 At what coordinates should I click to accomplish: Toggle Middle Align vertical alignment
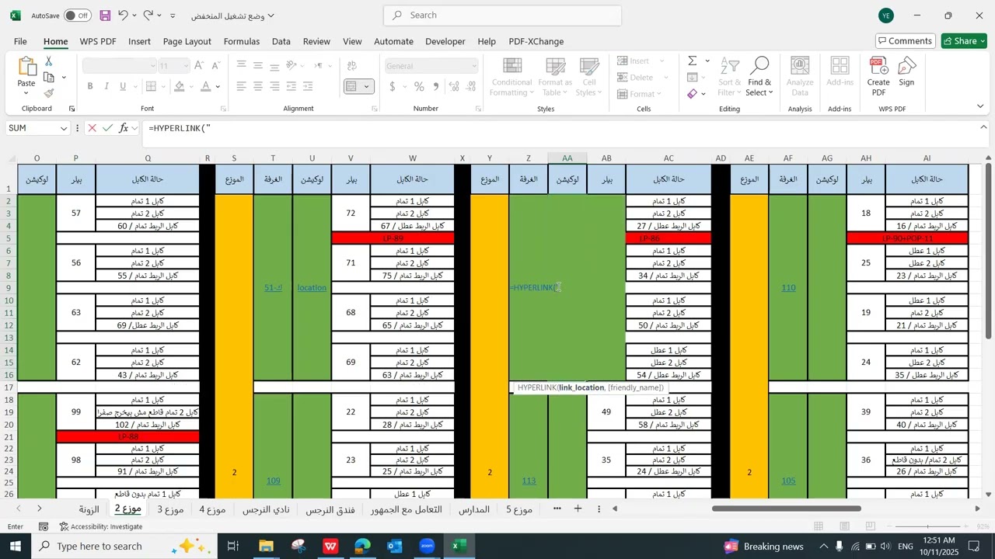click(259, 66)
